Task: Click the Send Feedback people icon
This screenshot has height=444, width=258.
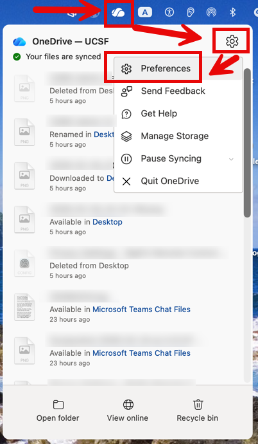Action: click(126, 91)
